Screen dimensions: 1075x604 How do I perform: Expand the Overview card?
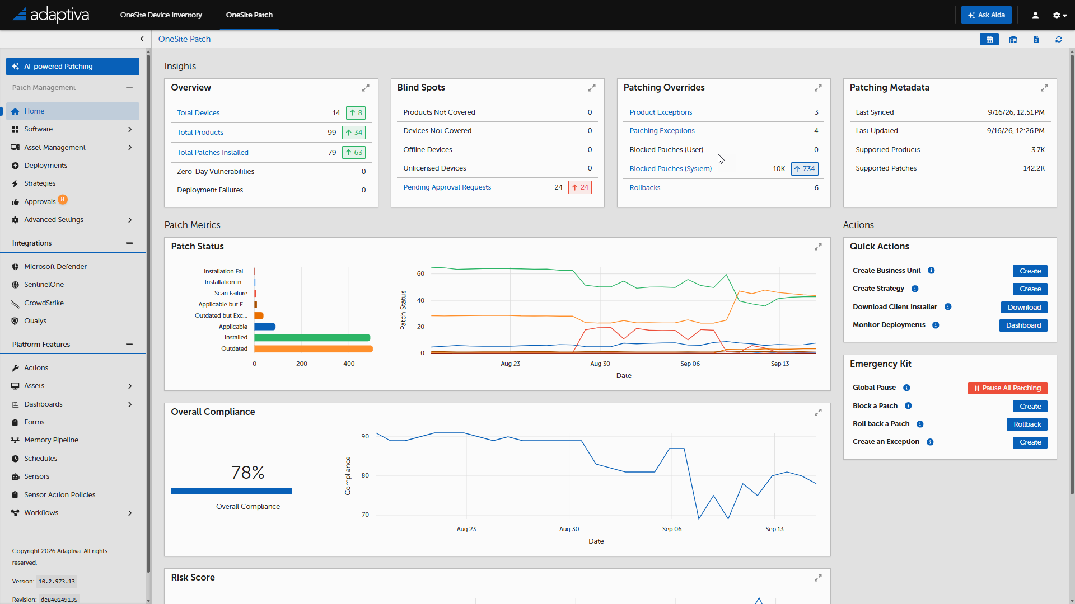(x=366, y=88)
